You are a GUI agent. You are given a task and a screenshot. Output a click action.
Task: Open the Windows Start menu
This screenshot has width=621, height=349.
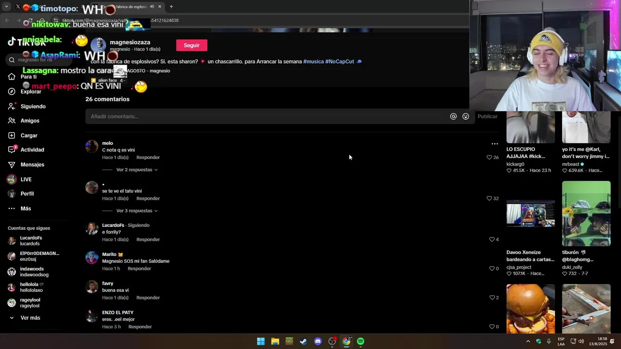click(261, 341)
